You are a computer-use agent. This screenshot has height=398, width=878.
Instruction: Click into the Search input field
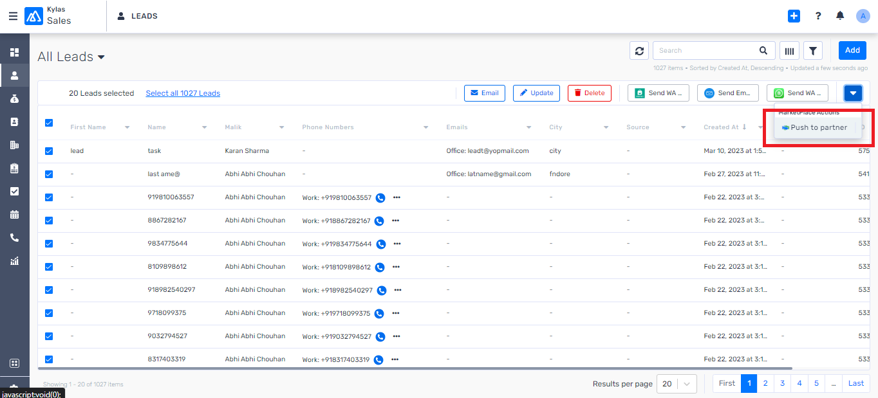coord(705,51)
